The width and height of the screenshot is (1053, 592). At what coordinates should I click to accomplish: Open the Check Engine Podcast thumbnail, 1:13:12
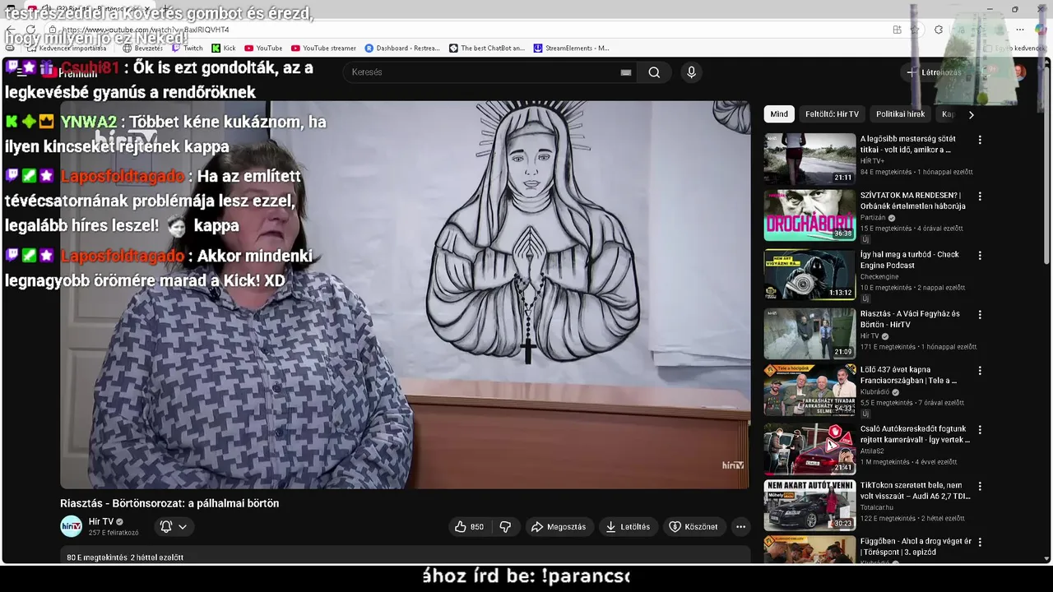809,274
